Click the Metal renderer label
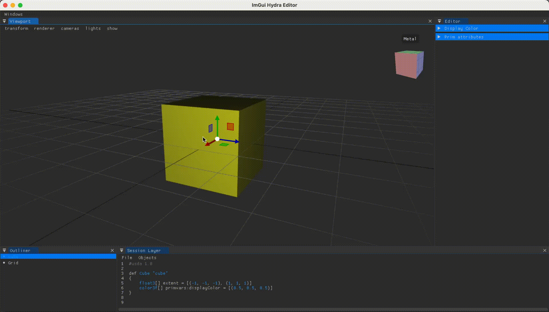 (410, 39)
